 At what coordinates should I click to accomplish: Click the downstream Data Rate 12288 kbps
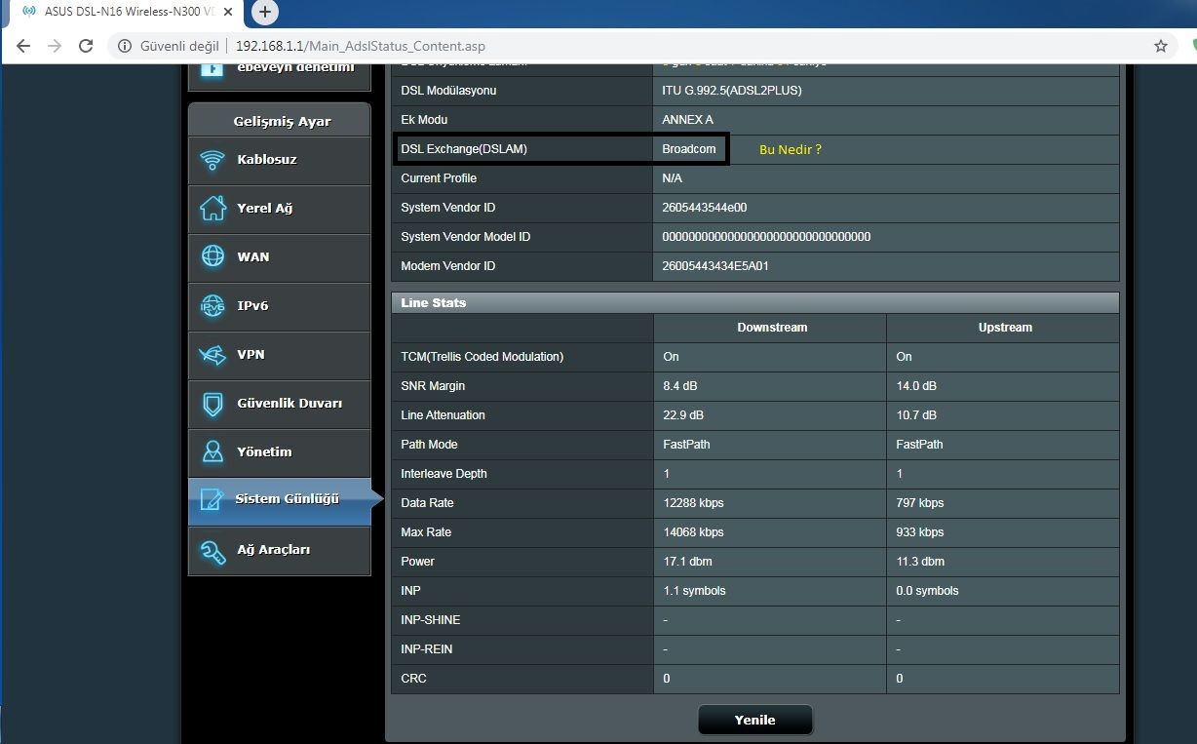(x=693, y=503)
